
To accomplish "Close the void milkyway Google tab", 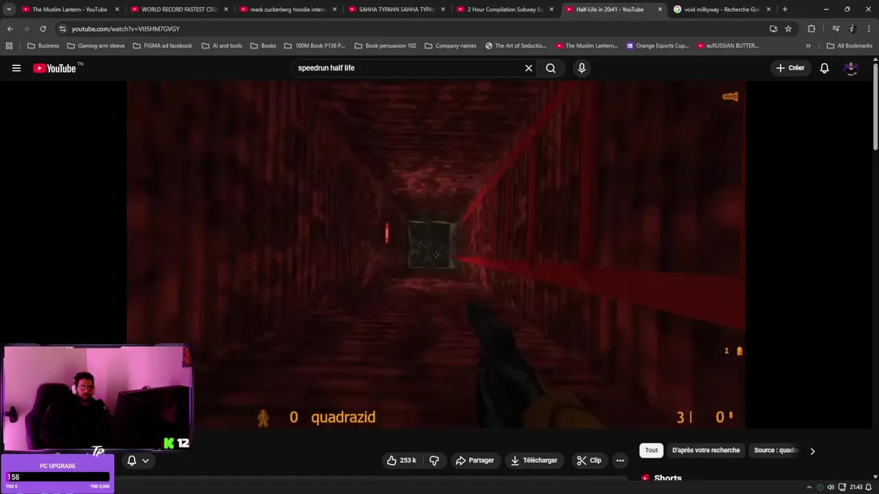I will click(768, 10).
